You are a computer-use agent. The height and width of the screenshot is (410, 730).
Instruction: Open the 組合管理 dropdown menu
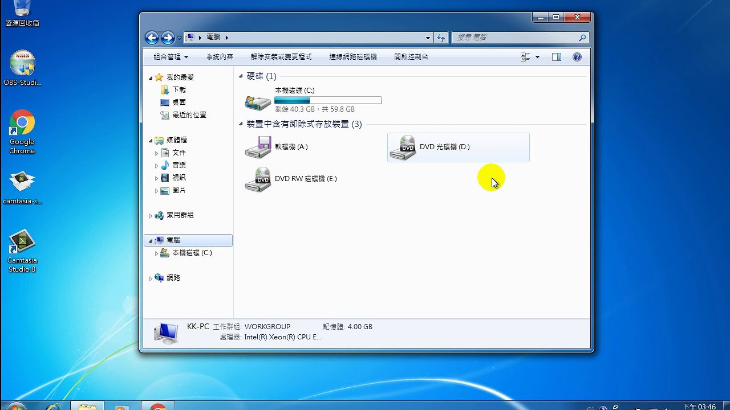(x=171, y=57)
